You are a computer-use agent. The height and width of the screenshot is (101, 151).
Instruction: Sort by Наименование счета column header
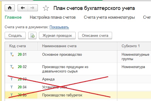coord(78,46)
